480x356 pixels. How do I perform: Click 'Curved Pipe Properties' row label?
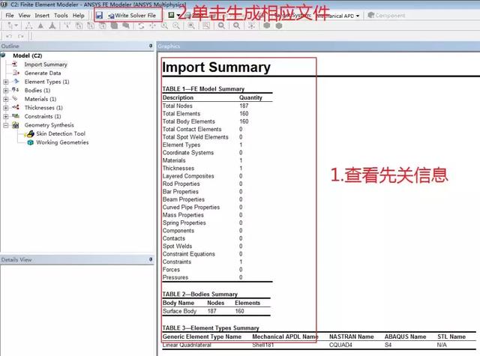pos(191,208)
